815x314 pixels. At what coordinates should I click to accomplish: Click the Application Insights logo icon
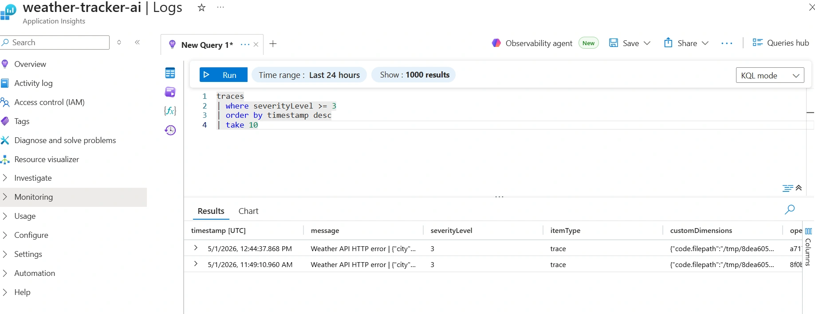tap(8, 12)
